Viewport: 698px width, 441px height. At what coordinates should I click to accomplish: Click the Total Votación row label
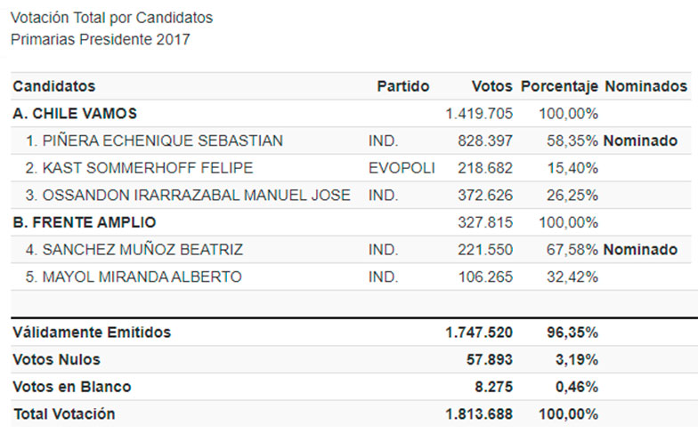[64, 414]
